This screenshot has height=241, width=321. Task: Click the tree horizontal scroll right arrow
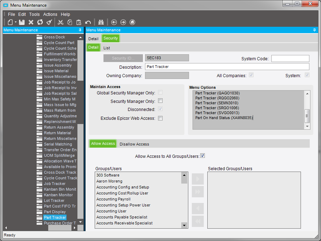(x=75, y=228)
